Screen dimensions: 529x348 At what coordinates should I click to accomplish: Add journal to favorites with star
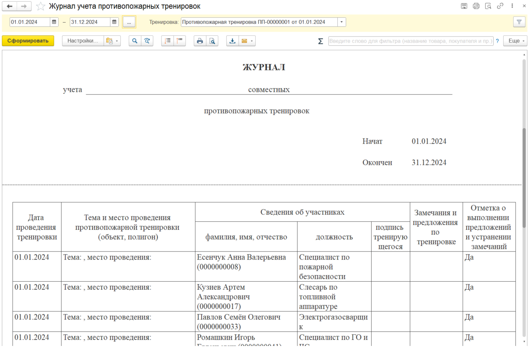coord(41,6)
